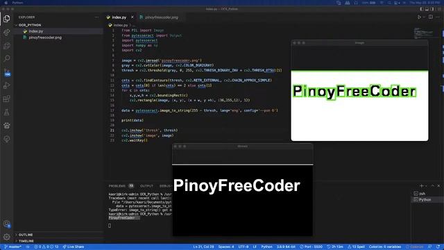Screen dimensions: 444x250
Task: Click the macOS menu bar date and time
Action: [425, 3]
